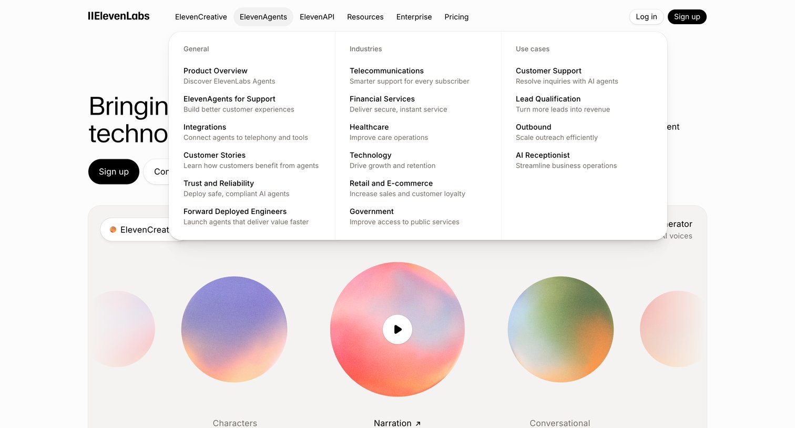The width and height of the screenshot is (795, 428).
Task: Click the ElevenLabs logo
Action: (119, 16)
